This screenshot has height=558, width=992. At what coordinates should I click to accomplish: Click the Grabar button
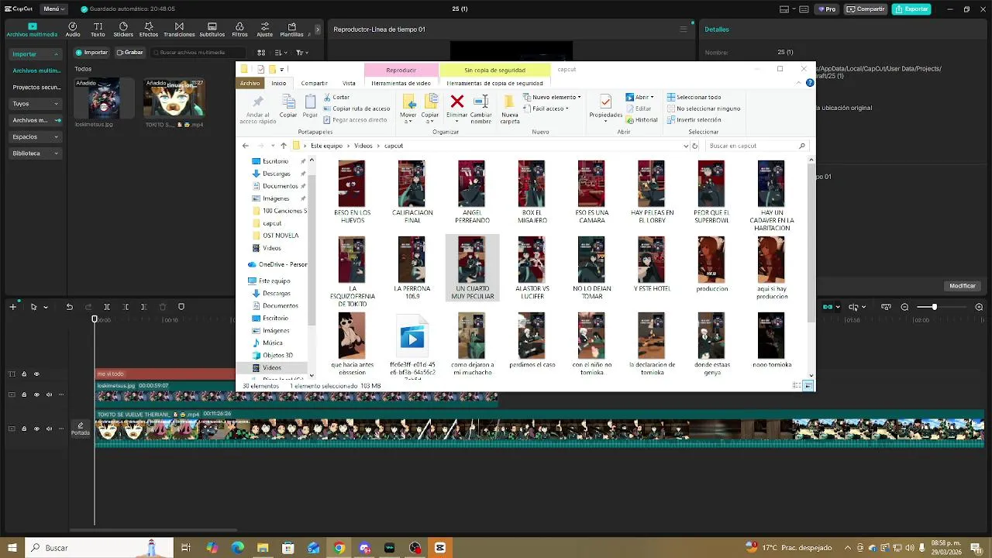129,53
